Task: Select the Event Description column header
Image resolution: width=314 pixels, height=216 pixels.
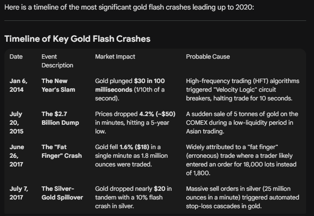Action: tap(57, 61)
